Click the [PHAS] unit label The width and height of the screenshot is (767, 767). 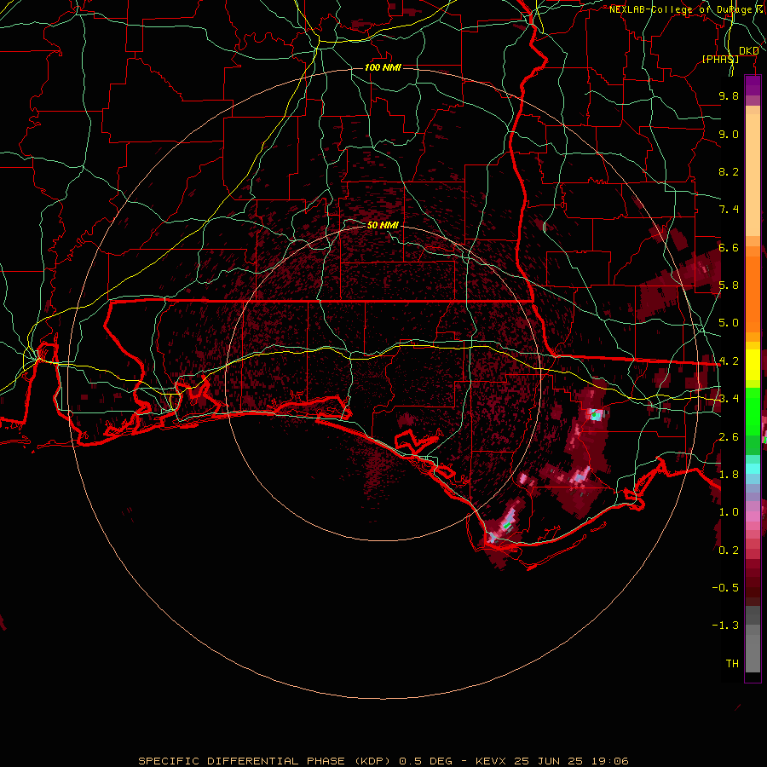click(720, 59)
